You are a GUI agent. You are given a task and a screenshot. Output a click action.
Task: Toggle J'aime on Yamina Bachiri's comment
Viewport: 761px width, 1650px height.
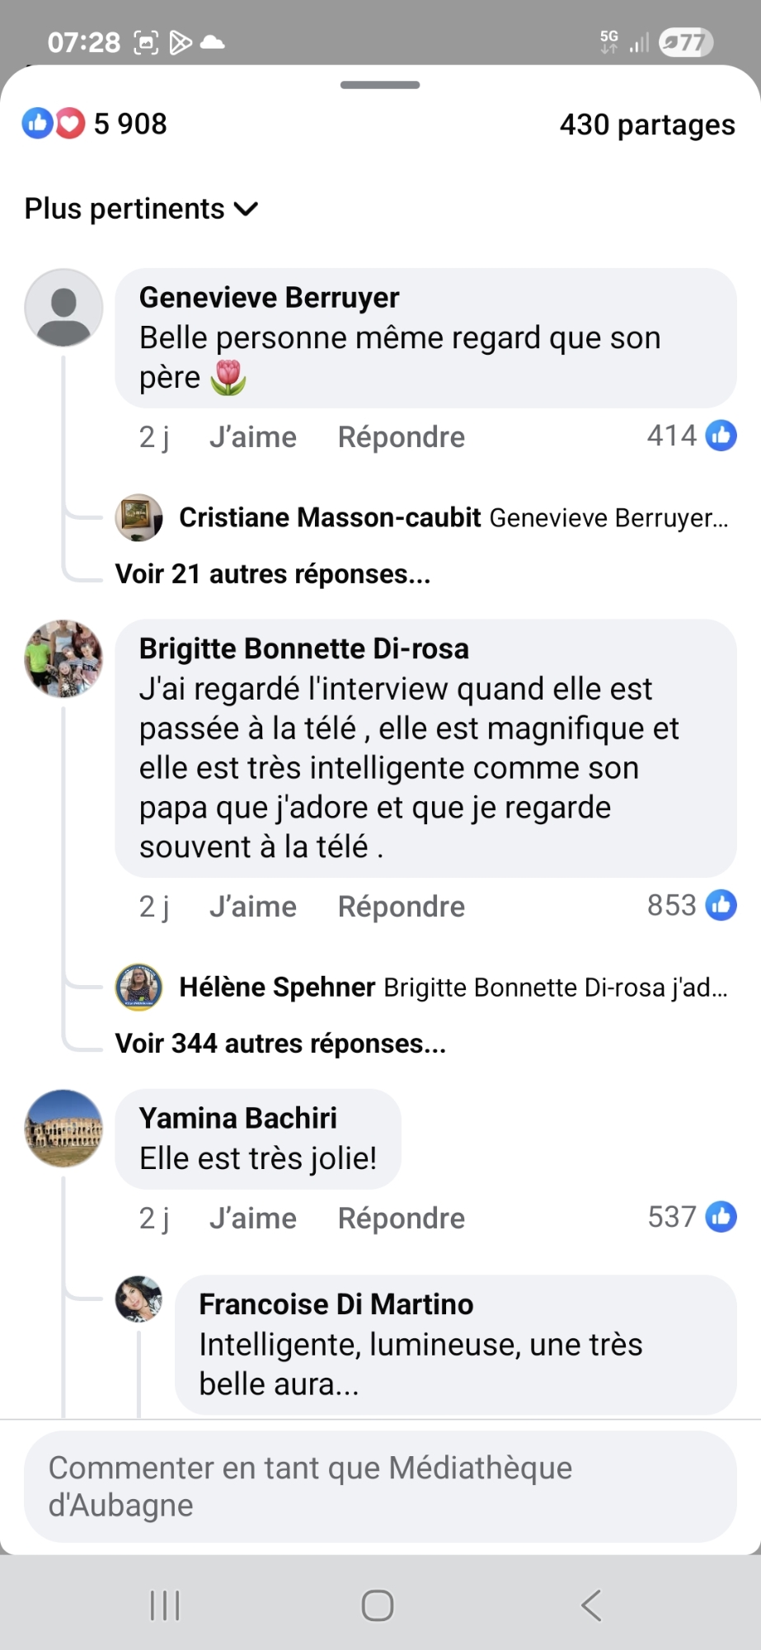tap(252, 1219)
